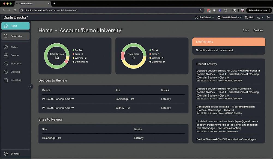Click the address bar URL
The image size is (273, 159).
coord(51,10)
